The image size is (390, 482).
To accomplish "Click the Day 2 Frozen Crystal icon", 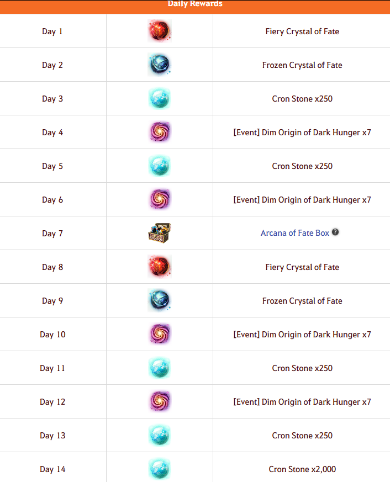I will pyautogui.click(x=159, y=65).
